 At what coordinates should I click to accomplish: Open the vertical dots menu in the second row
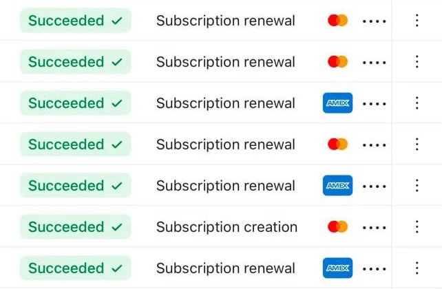tap(417, 62)
